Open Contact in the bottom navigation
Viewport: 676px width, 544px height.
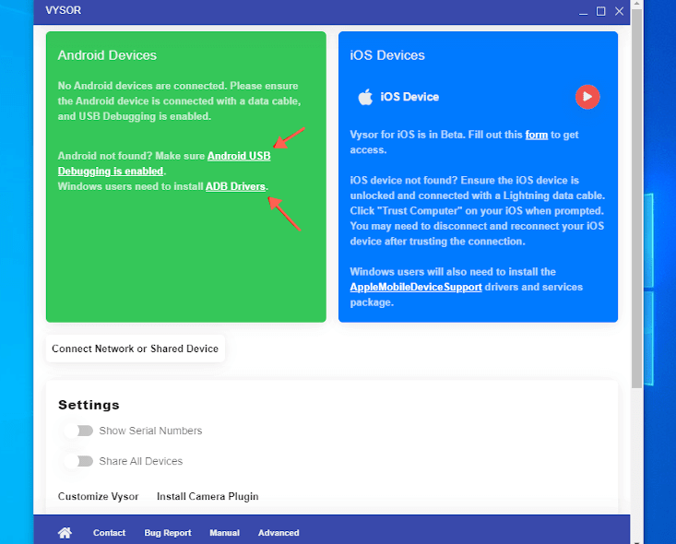click(109, 533)
